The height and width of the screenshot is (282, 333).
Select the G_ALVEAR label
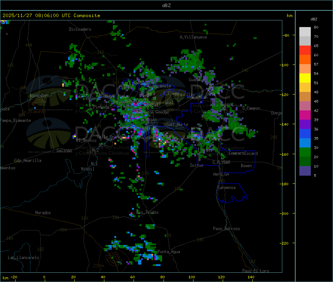(x=221, y=162)
